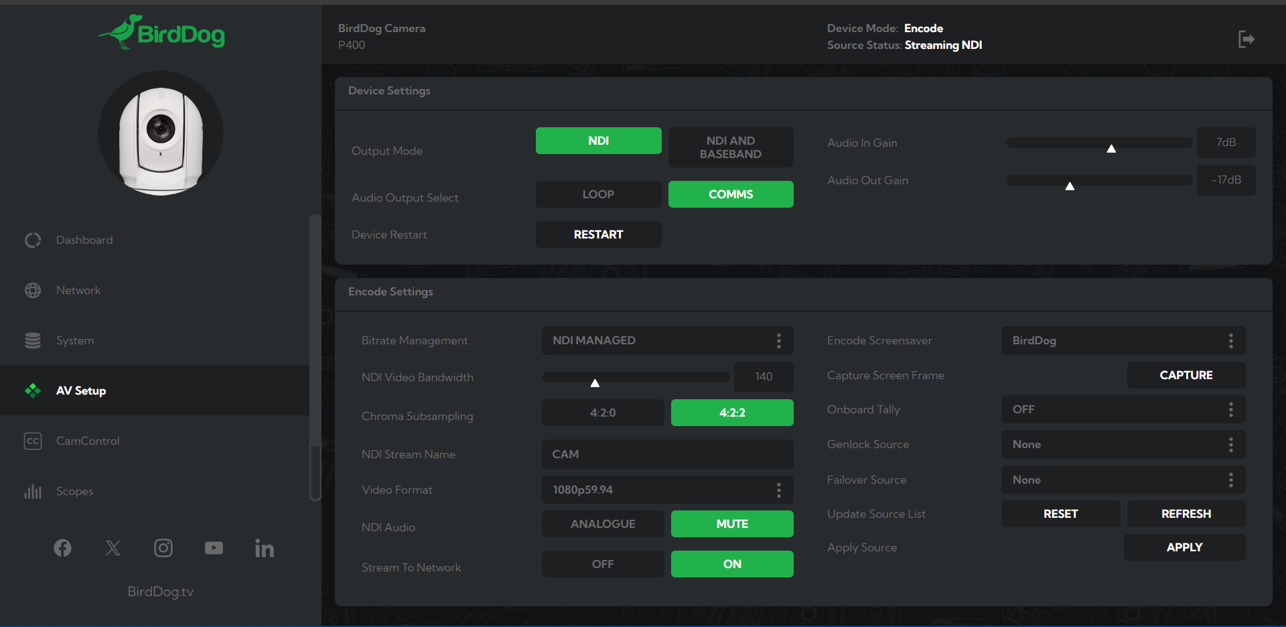Click the Scopes bar chart icon
The height and width of the screenshot is (627, 1286).
(33, 491)
